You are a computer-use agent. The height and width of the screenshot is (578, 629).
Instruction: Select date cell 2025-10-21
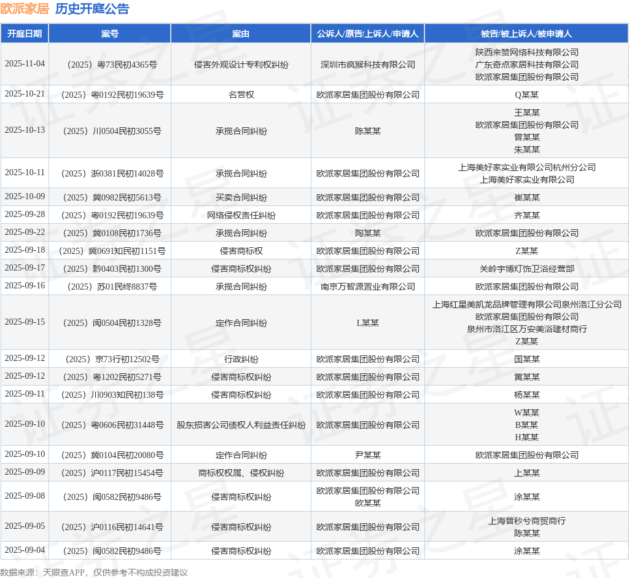click(x=25, y=94)
